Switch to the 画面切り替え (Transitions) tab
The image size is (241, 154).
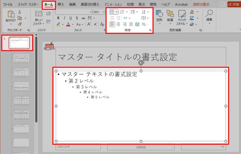click(x=90, y=5)
